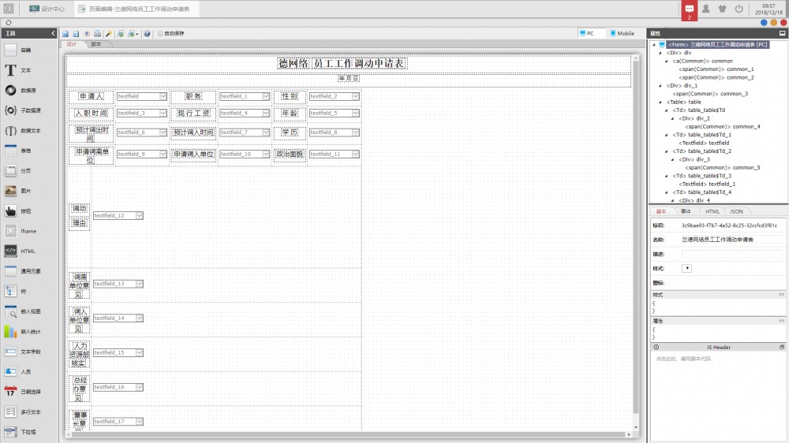The image size is (789, 443).
Task: Collapse the <Div> div_1 tree node
Action: tap(660, 85)
